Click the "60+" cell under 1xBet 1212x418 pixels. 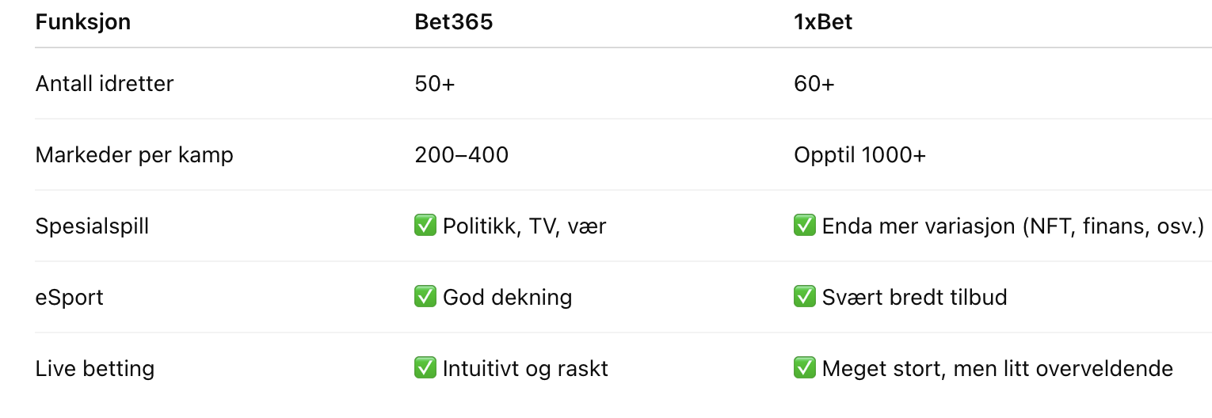coord(814,84)
